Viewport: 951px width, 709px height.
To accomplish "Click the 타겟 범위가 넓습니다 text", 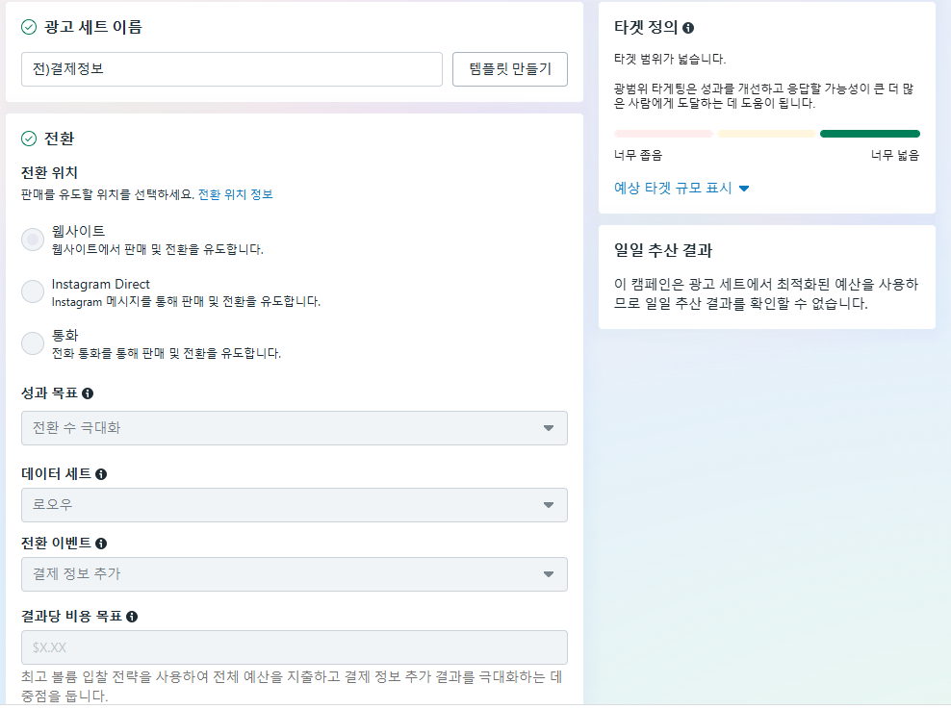I will [x=670, y=59].
